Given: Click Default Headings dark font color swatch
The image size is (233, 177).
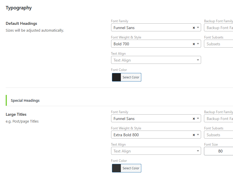Looking at the screenshot, I should click(116, 77).
